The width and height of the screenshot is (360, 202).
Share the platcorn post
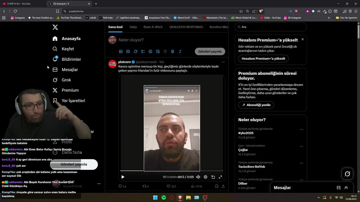(x=223, y=186)
